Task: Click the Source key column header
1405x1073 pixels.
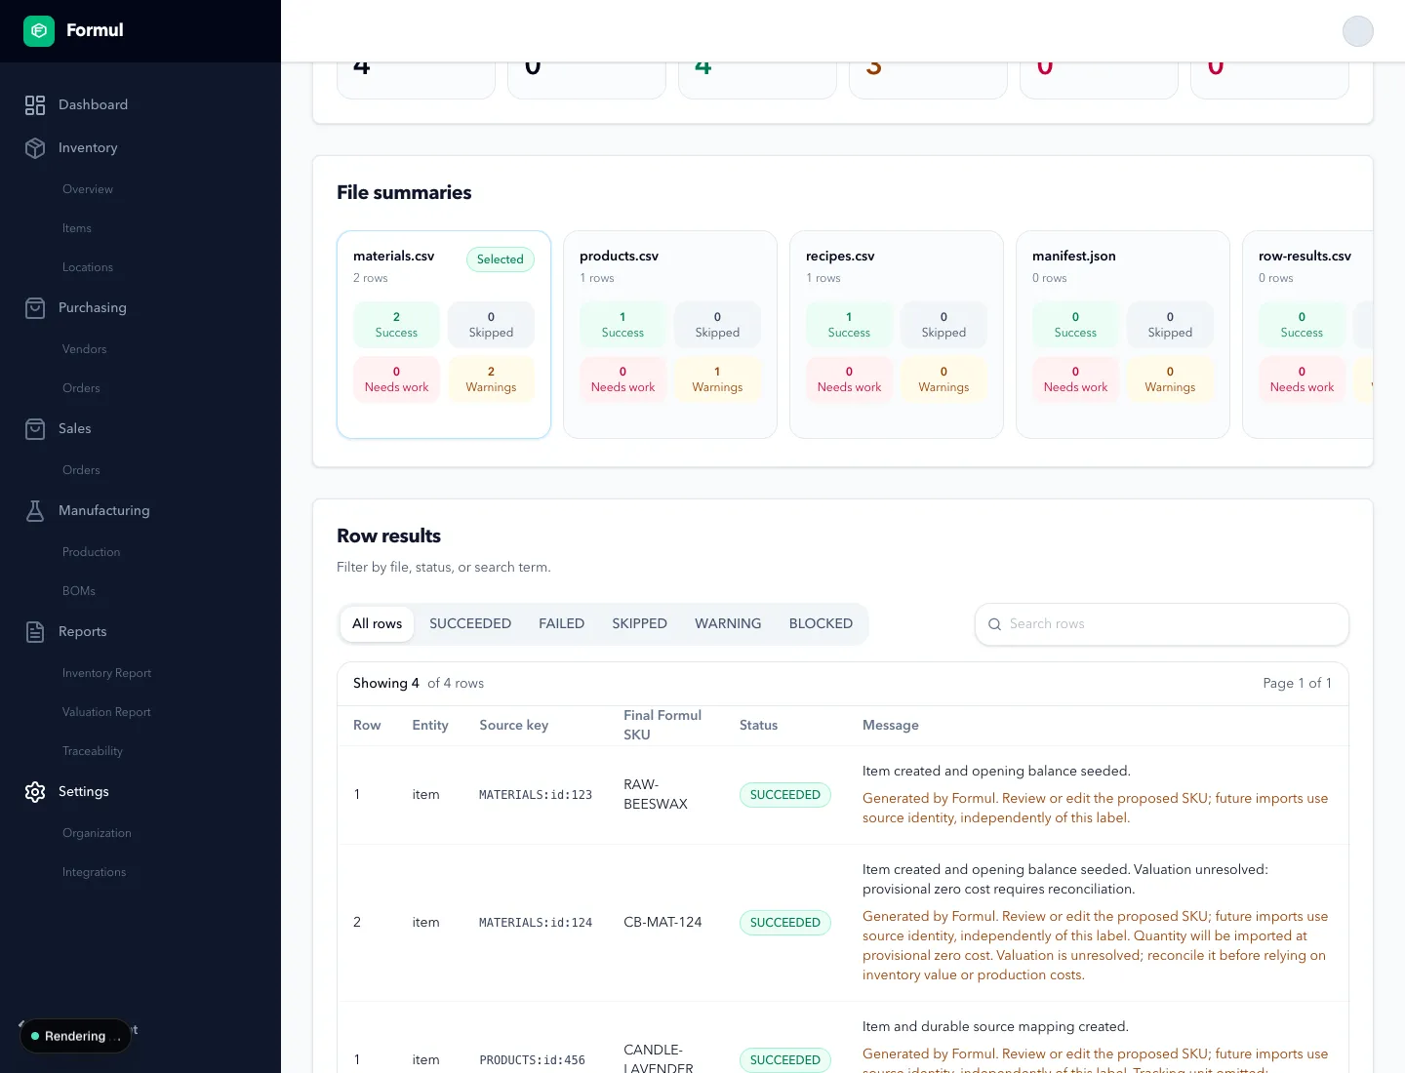Action: 514,726
